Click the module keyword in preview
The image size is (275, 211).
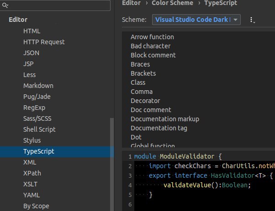pyautogui.click(x=145, y=156)
